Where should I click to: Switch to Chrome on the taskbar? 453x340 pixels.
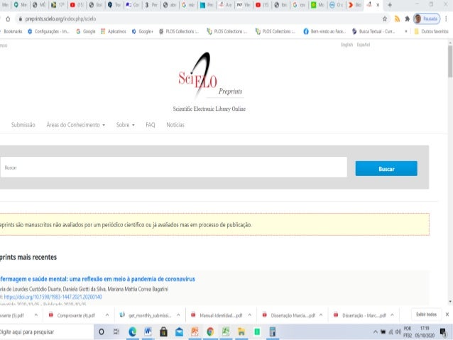tap(210, 331)
